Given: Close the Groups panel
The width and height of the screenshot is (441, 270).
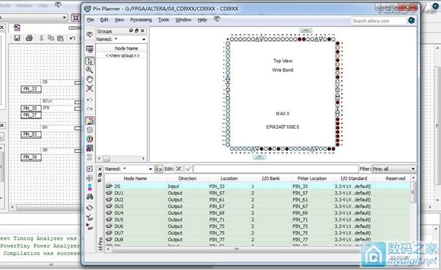Looking at the screenshot, I should [144, 30].
